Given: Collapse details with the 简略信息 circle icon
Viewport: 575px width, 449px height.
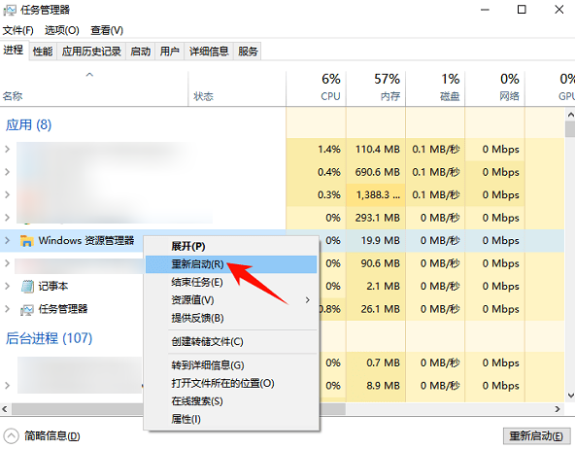Looking at the screenshot, I should (11, 436).
